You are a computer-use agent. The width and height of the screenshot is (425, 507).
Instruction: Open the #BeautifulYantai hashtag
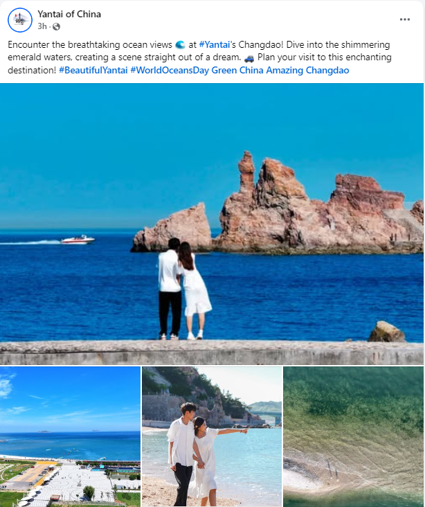(x=93, y=70)
